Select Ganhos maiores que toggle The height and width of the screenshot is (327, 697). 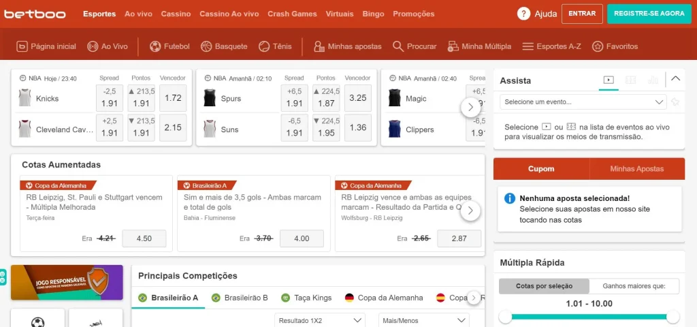tap(634, 286)
